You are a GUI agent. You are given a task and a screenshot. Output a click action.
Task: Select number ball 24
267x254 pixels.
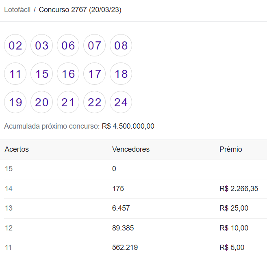pos(121,102)
